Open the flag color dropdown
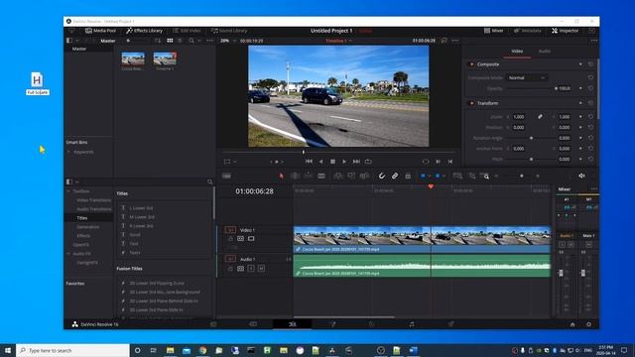This screenshot has width=635, height=357. [430, 176]
